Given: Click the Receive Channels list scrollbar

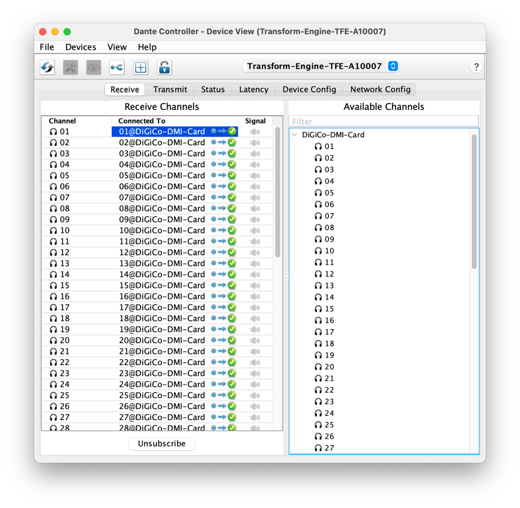Looking at the screenshot, I should (278, 192).
